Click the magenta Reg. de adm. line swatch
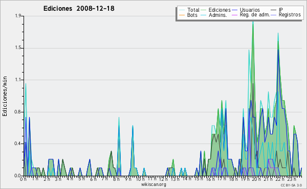This screenshot has width=307, height=189. tap(234, 15)
